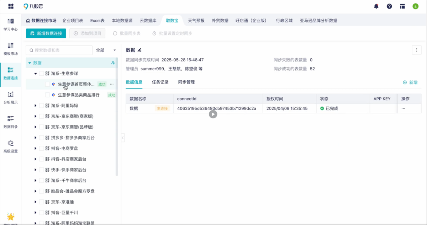
Task: Check the 淘系-生意参谋 checkbox
Action: tap(41, 74)
